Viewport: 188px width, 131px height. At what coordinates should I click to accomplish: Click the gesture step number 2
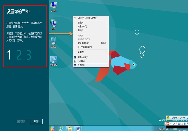point(19,55)
